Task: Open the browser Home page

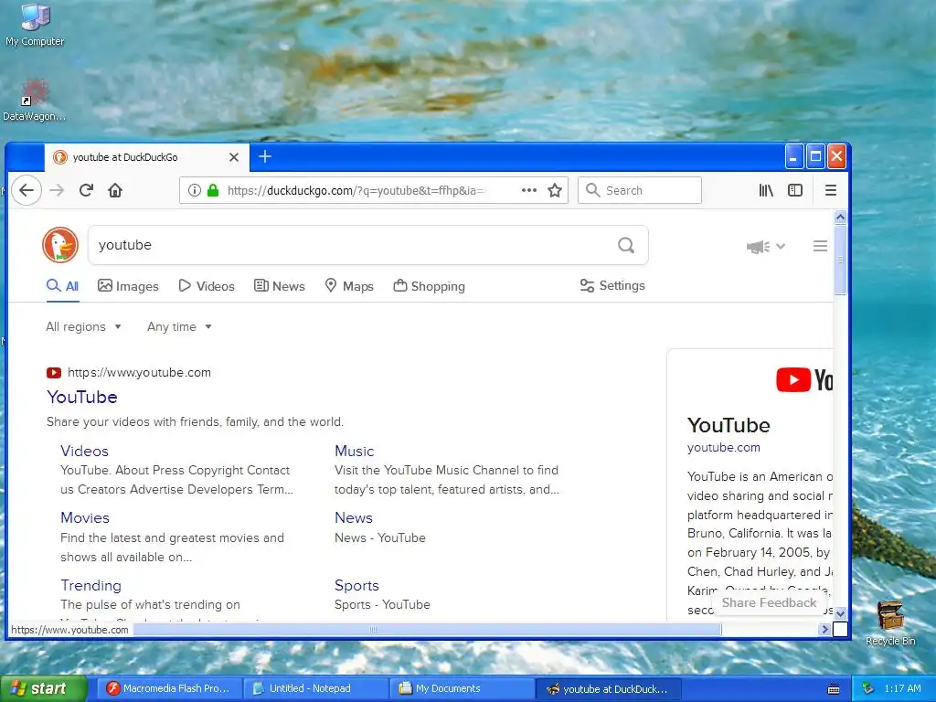Action: (x=115, y=190)
